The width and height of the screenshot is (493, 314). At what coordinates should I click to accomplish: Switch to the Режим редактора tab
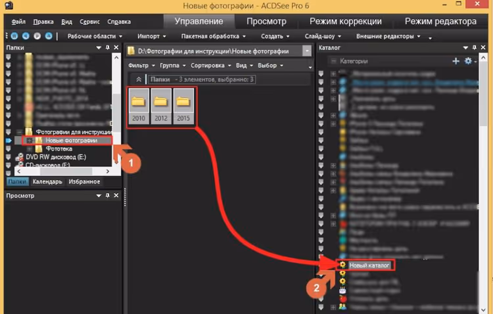pos(440,22)
